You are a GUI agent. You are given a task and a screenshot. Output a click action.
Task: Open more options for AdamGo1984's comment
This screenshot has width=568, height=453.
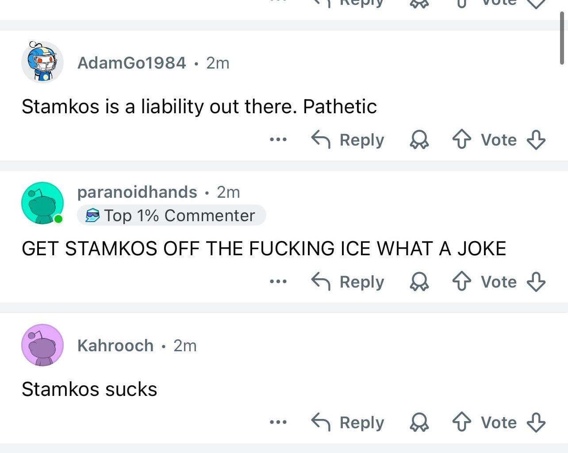[278, 140]
